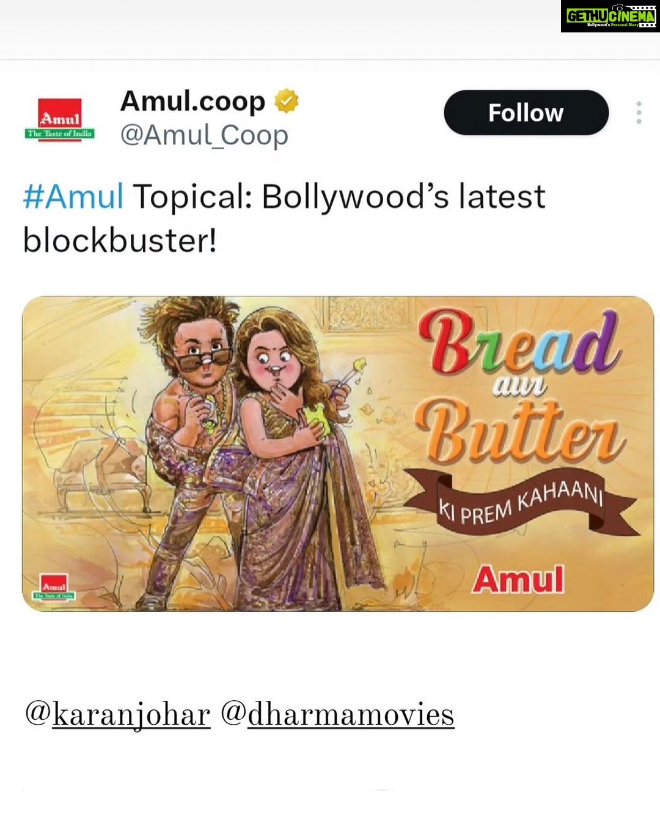Click the Bread aur Butter title artwork
The image size is (660, 817).
pos(520,386)
